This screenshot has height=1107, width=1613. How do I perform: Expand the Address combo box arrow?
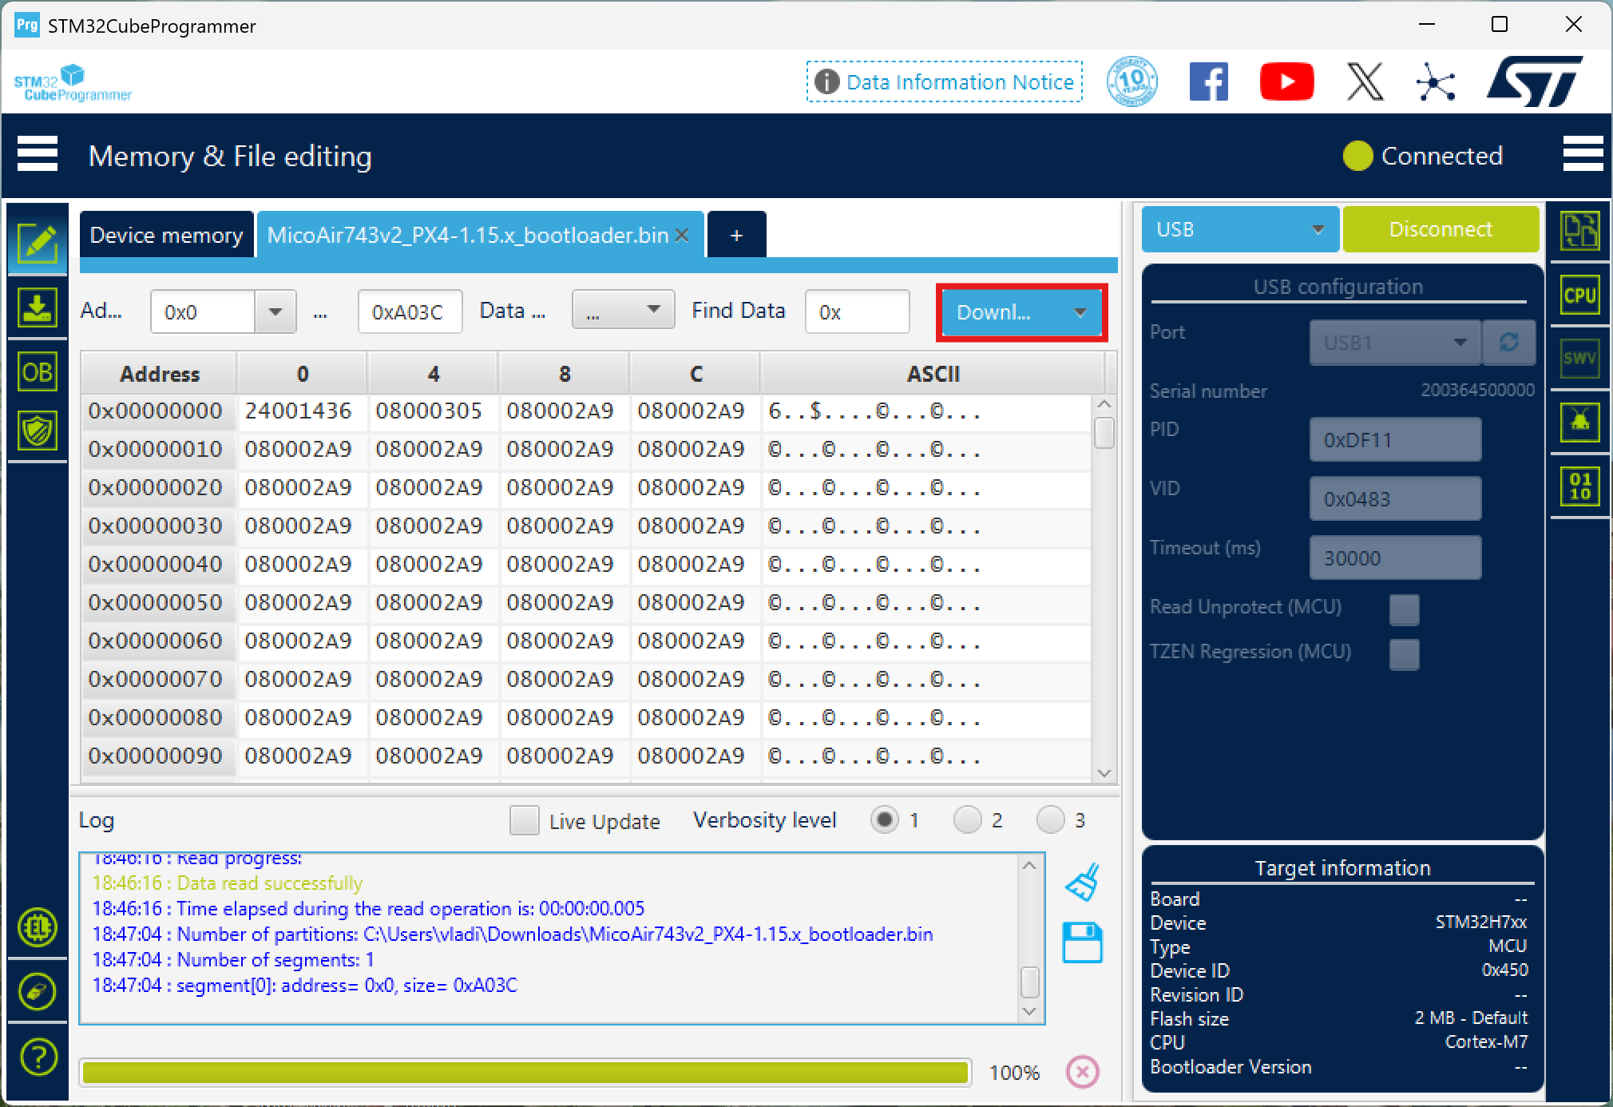click(x=275, y=311)
